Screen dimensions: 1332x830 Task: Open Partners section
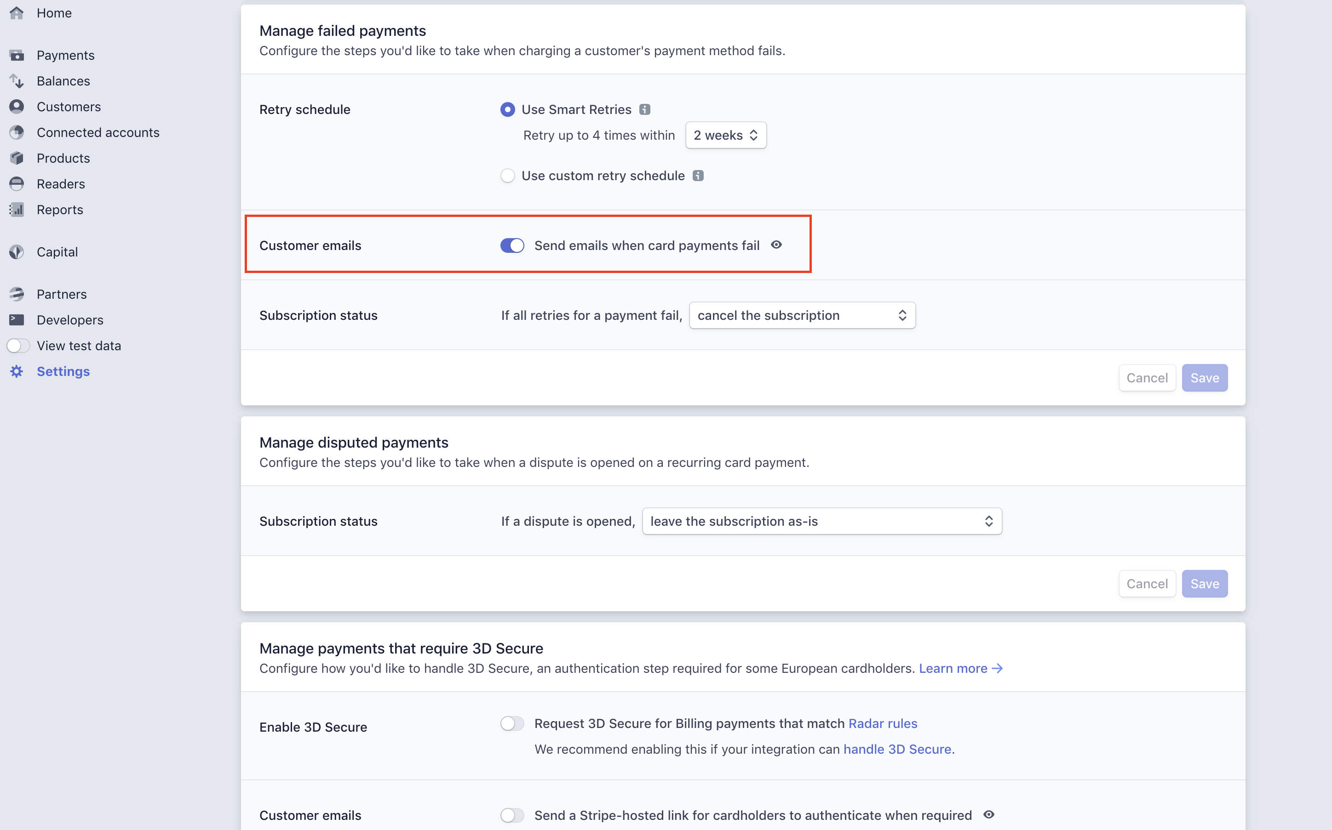(62, 294)
